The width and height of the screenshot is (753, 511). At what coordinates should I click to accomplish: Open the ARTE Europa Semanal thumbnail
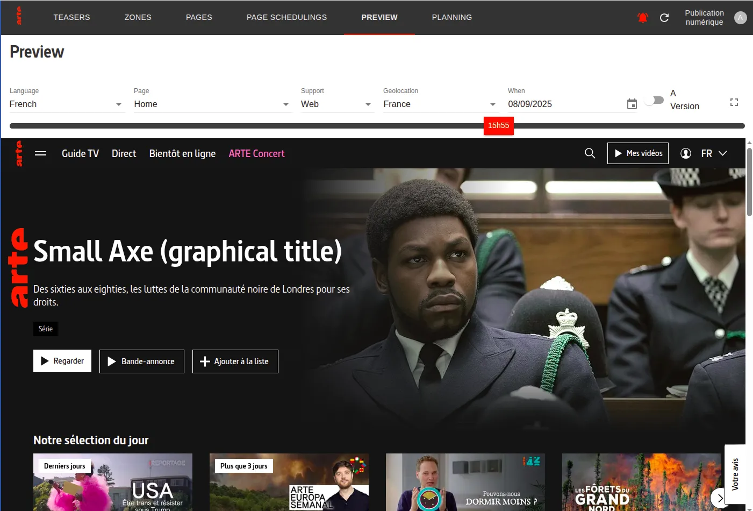point(289,482)
